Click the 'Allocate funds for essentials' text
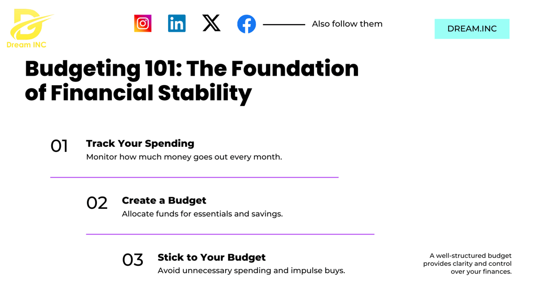 pos(203,214)
